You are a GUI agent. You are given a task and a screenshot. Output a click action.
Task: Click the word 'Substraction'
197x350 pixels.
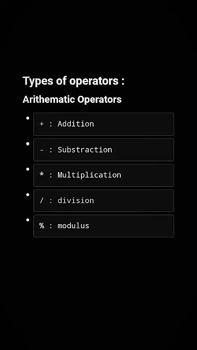click(85, 149)
